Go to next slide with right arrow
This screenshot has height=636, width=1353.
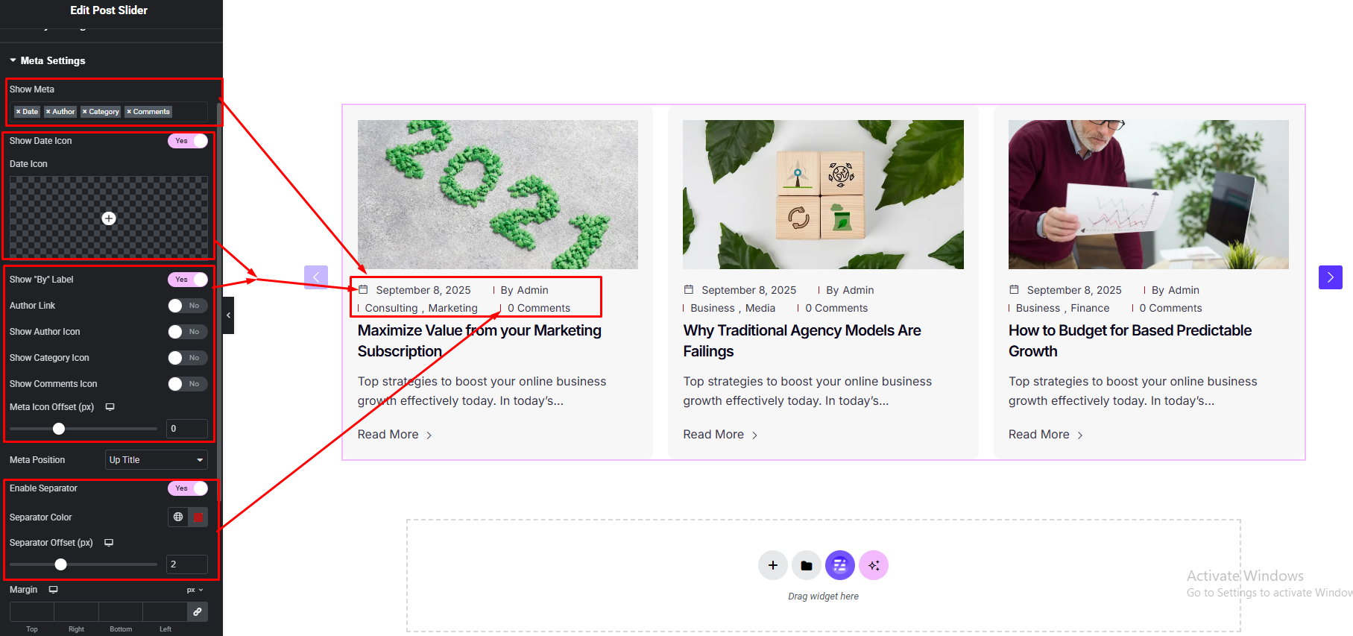(x=1330, y=277)
